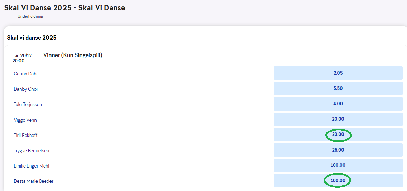Select the Danby Choi name label
Image resolution: width=407 pixels, height=191 pixels.
click(26, 89)
